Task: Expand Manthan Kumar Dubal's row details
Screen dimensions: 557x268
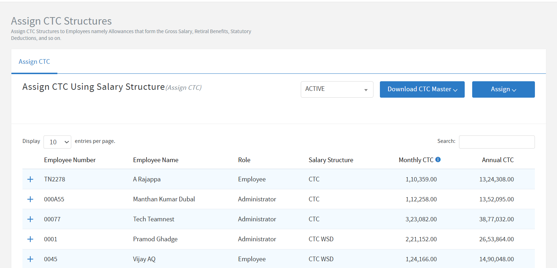Action: (x=30, y=199)
